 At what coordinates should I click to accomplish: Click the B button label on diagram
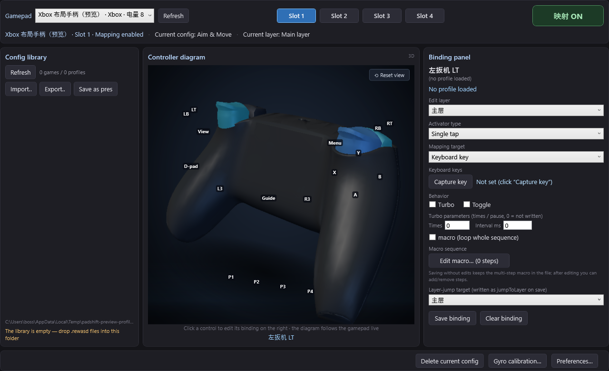[x=380, y=177]
